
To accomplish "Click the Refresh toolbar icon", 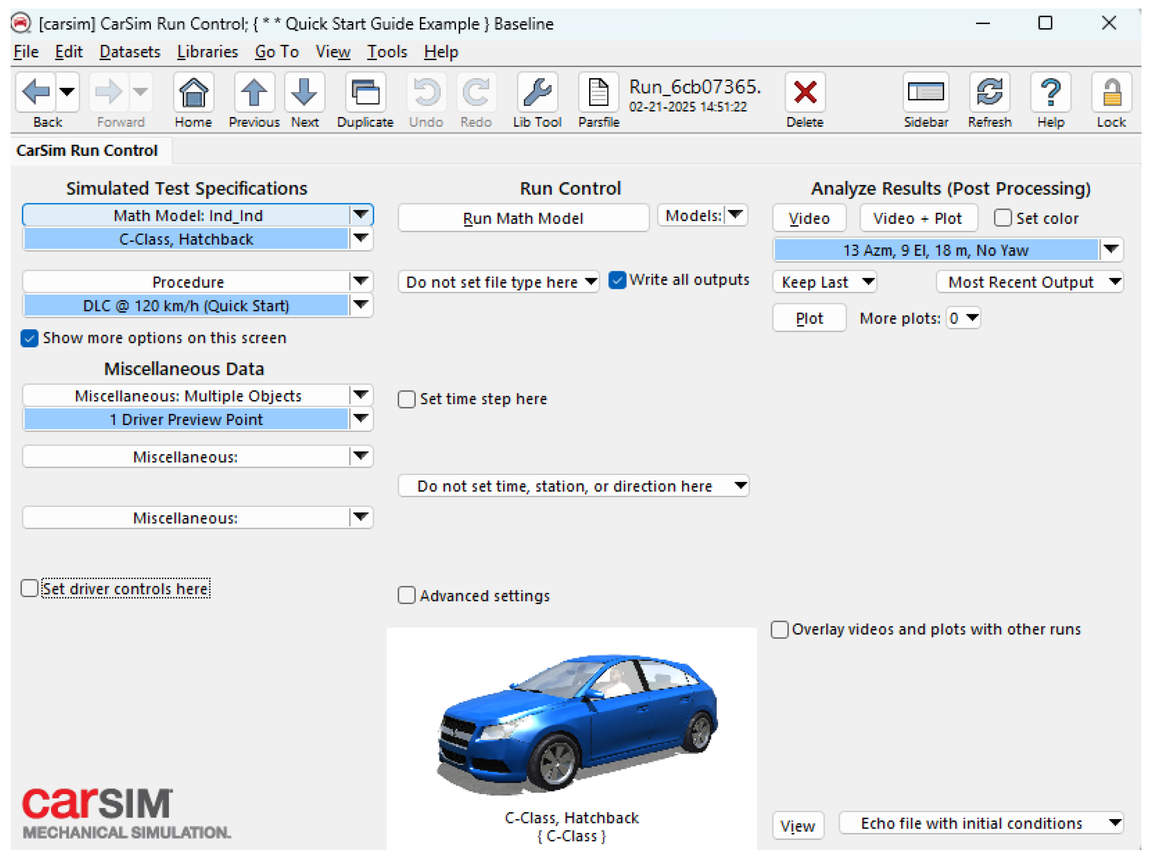I will (989, 94).
